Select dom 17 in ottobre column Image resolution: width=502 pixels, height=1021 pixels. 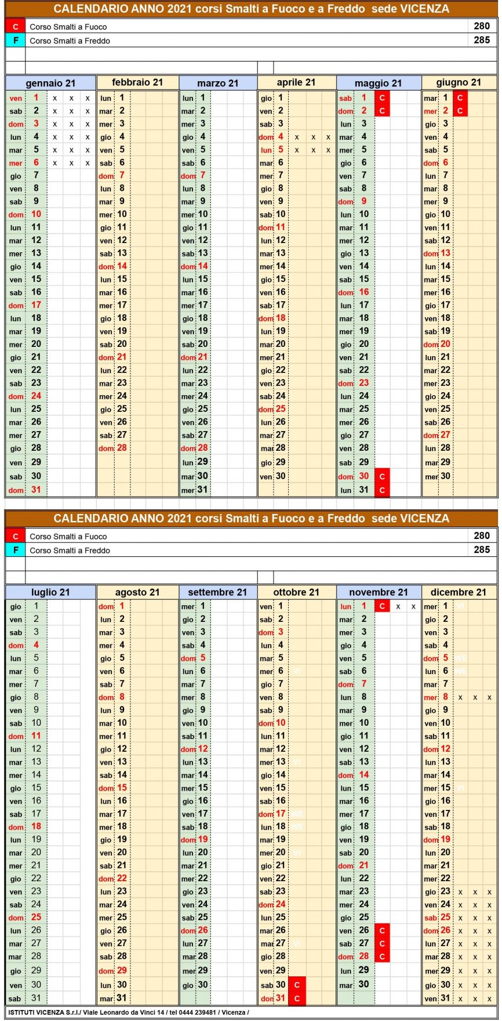273,813
